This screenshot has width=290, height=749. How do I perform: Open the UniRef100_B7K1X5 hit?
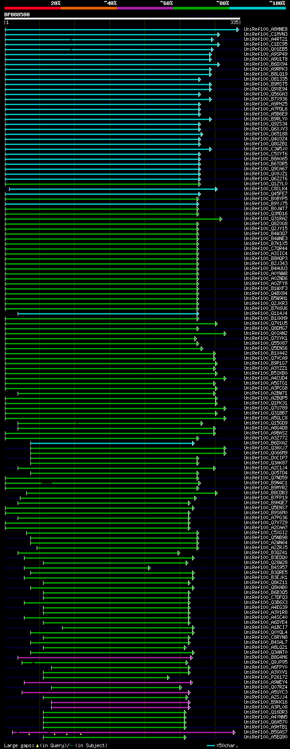click(266, 243)
